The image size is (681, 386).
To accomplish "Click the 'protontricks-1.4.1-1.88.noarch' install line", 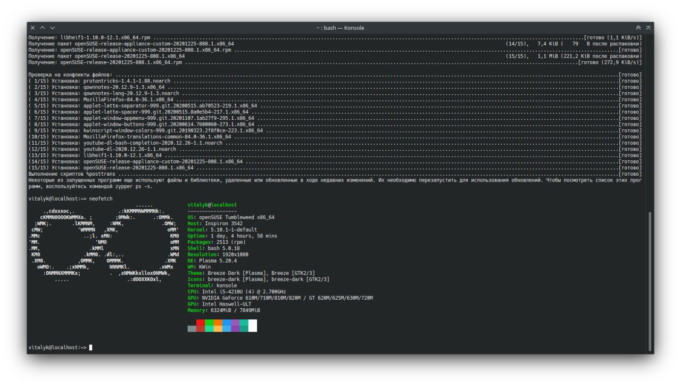I will pyautogui.click(x=335, y=81).
